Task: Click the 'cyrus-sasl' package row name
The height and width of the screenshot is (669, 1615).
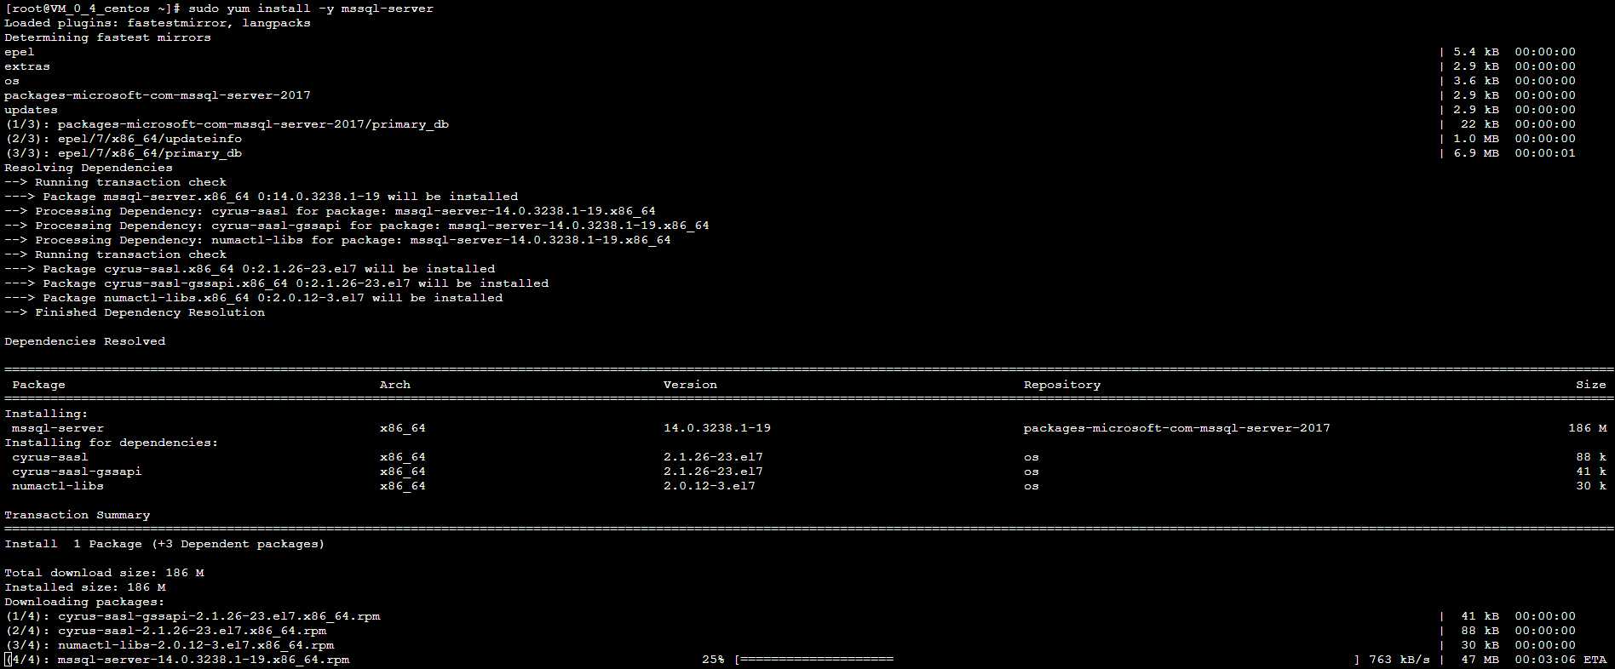Action: point(50,457)
